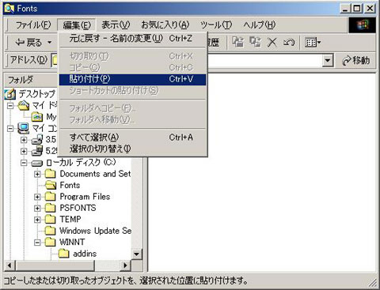This screenshot has width=380, height=290.
Task: Collapse the ローカル ディスク (C:) node
Action: click(x=24, y=163)
